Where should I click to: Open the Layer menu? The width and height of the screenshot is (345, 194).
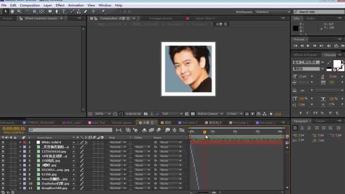[48, 5]
